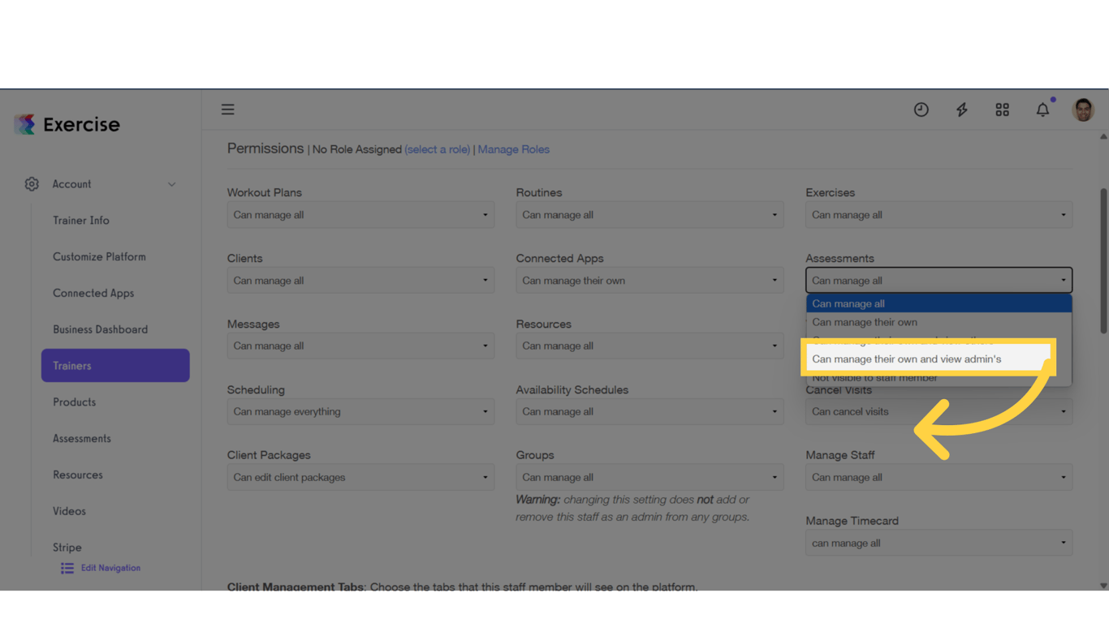Collapse the Account section chevron
Viewport: 1109px width, 623px height.
(x=171, y=183)
